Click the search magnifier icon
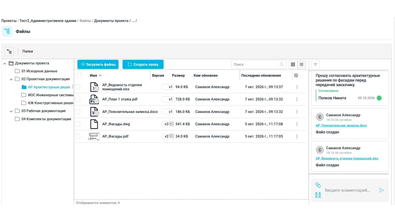The width and height of the screenshot is (395, 222). 282,64
